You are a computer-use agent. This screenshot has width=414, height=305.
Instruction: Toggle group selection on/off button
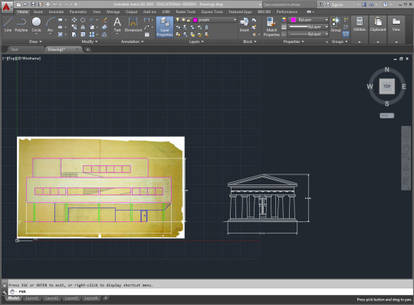(x=346, y=35)
